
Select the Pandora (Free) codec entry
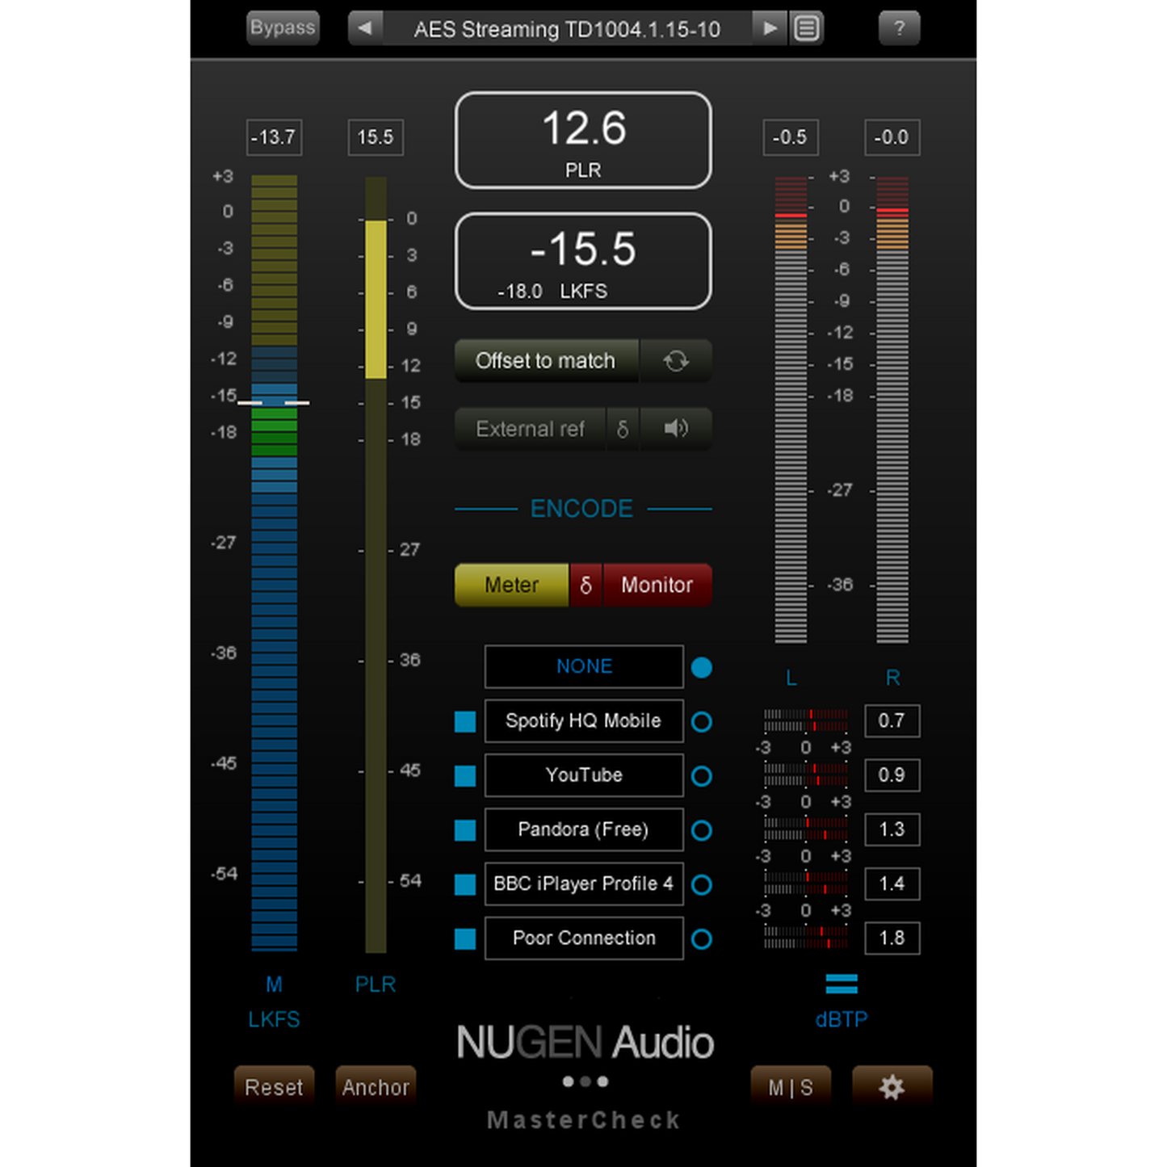pos(583,829)
